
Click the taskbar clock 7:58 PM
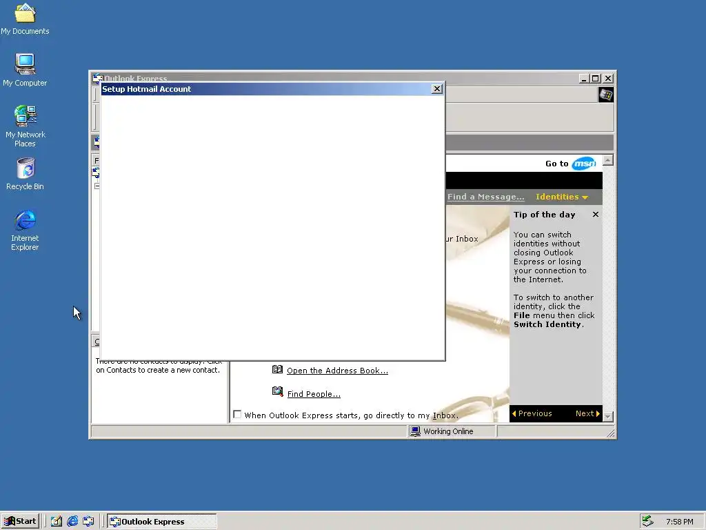tap(679, 522)
